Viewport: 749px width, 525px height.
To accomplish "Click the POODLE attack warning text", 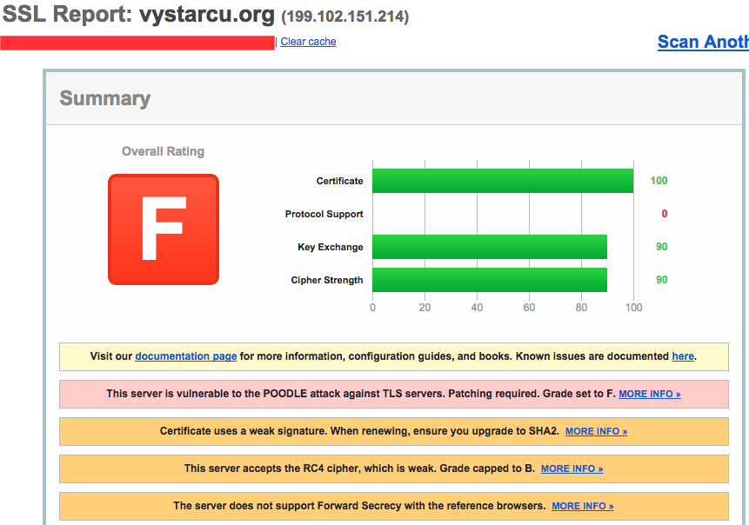I will [361, 394].
